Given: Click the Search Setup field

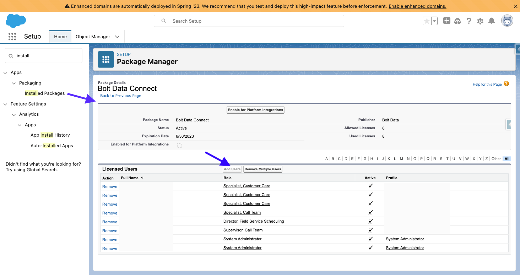Looking at the screenshot, I should click(x=249, y=21).
